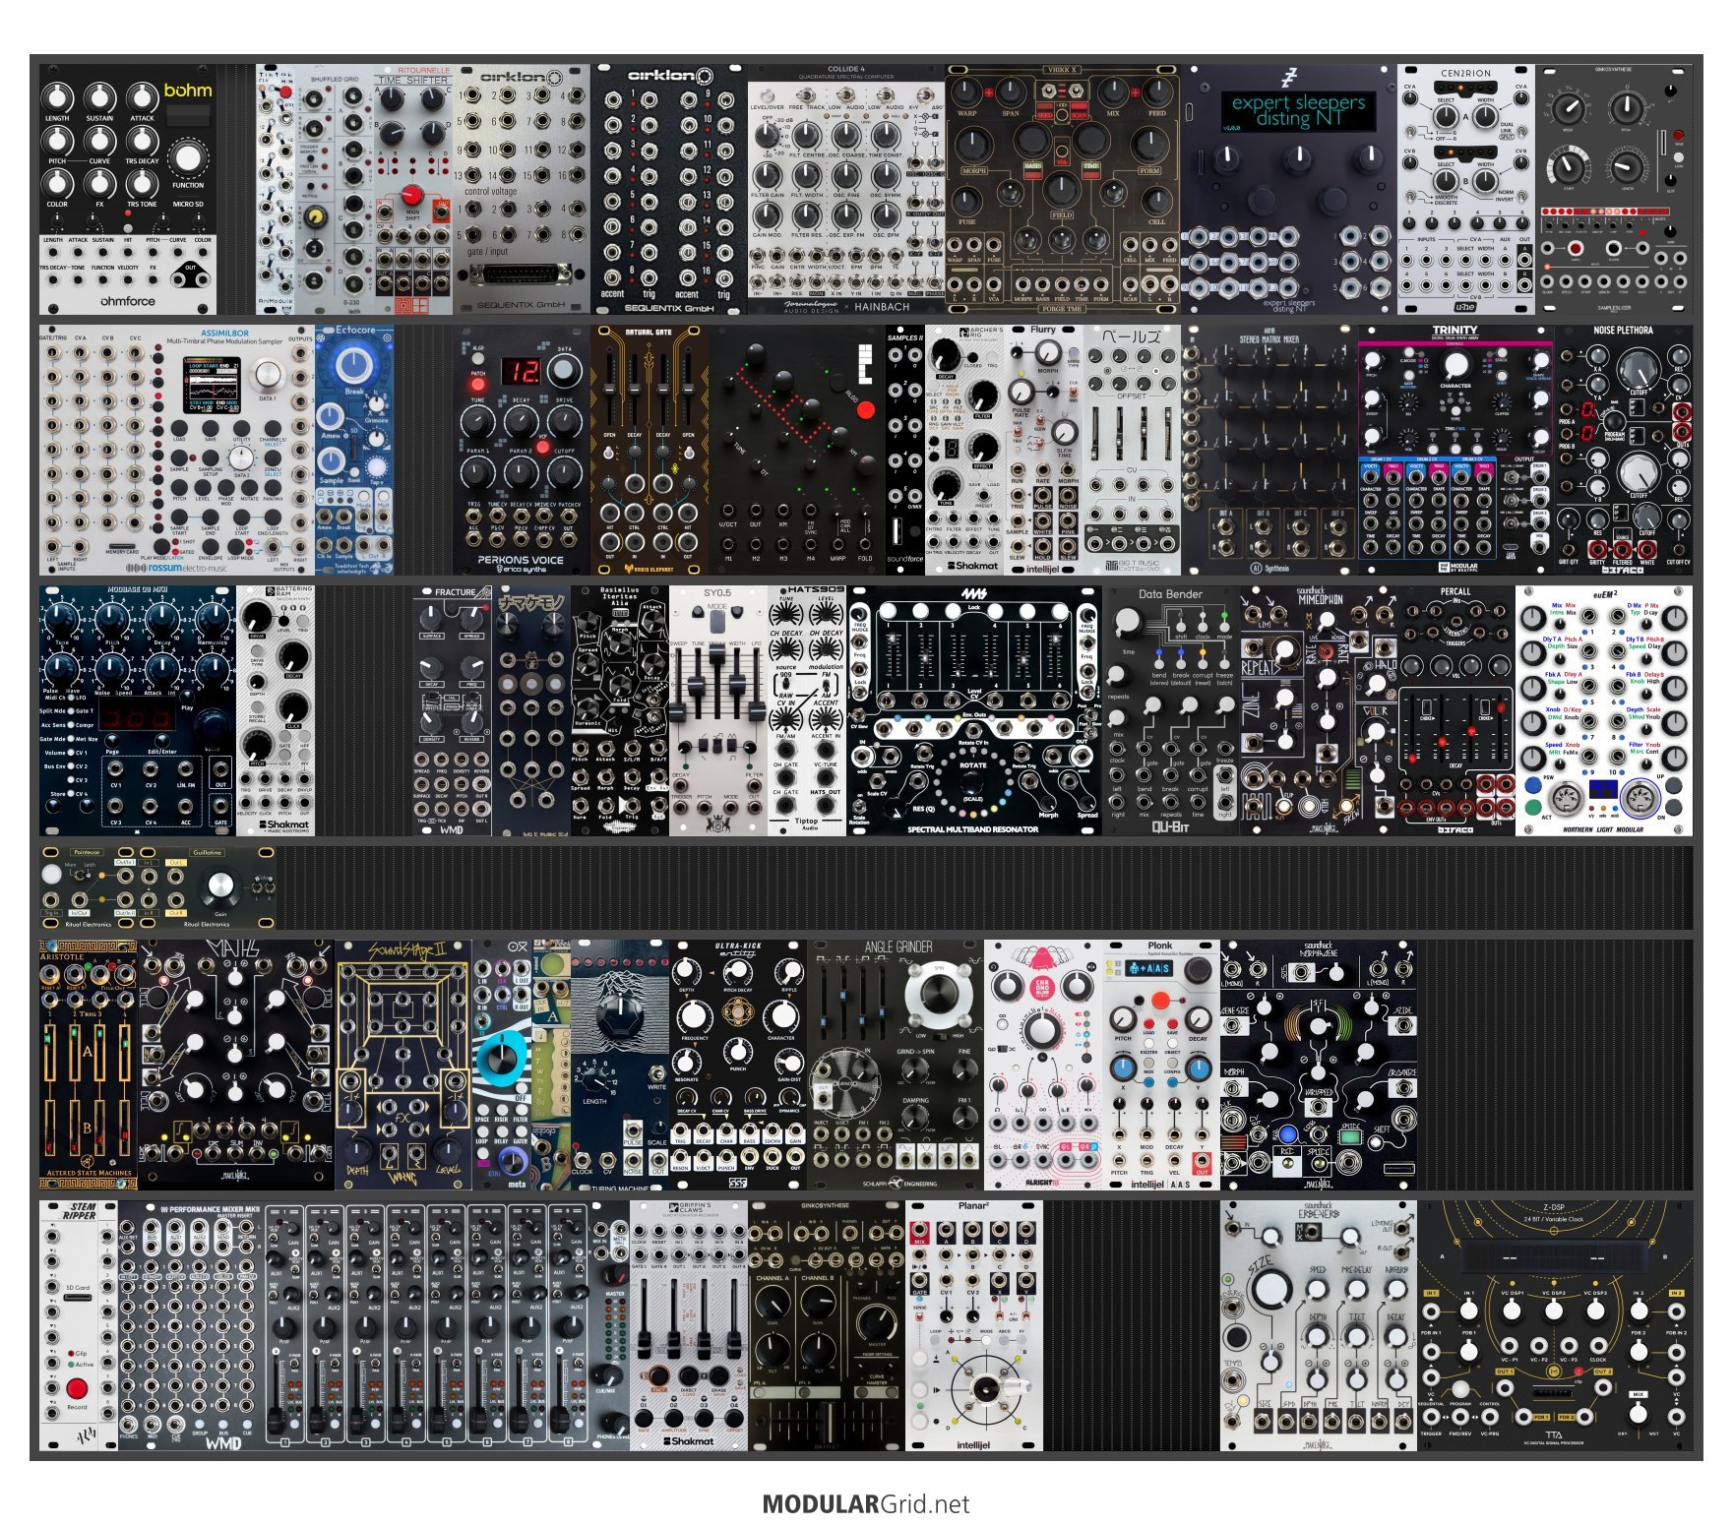The height and width of the screenshot is (1525, 1733).
Task: Click the MODULARGrid.net logo link
Action: pyautogui.click(x=865, y=1503)
